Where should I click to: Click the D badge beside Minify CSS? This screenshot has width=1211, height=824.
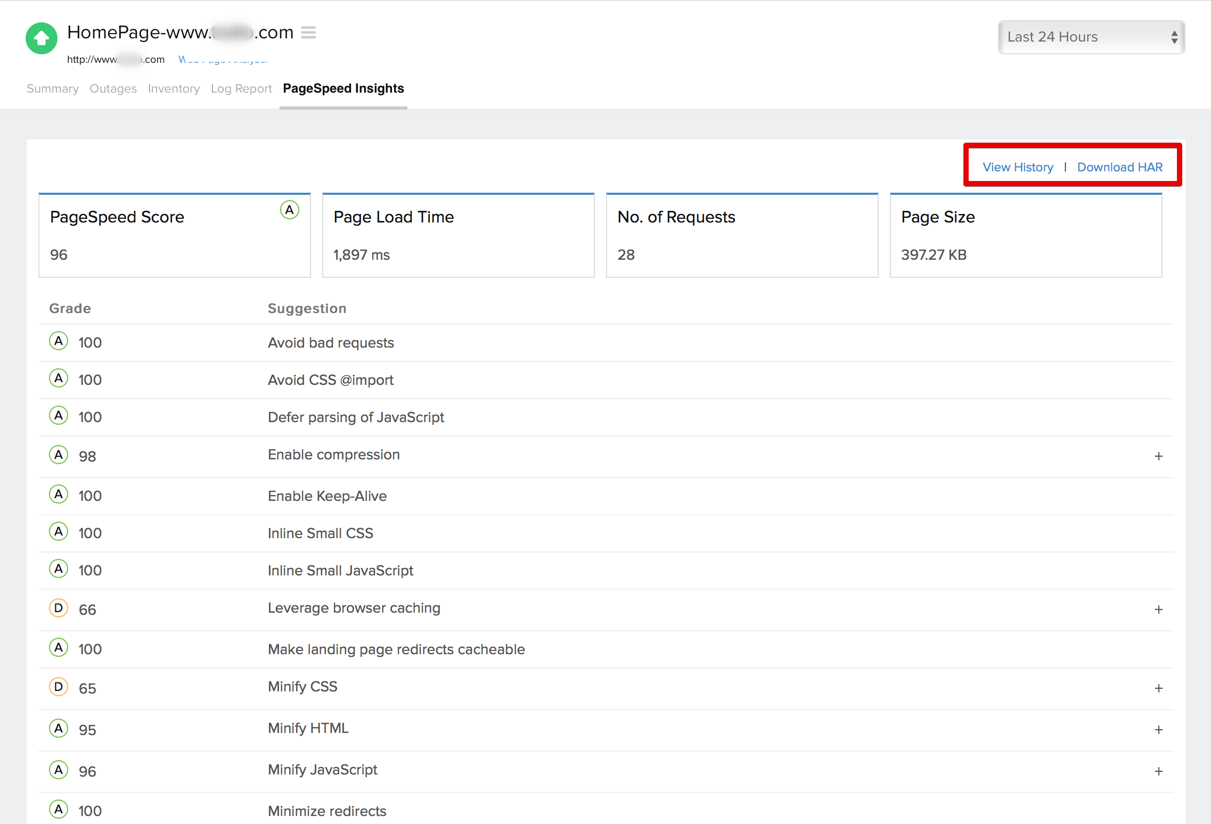[x=59, y=687]
